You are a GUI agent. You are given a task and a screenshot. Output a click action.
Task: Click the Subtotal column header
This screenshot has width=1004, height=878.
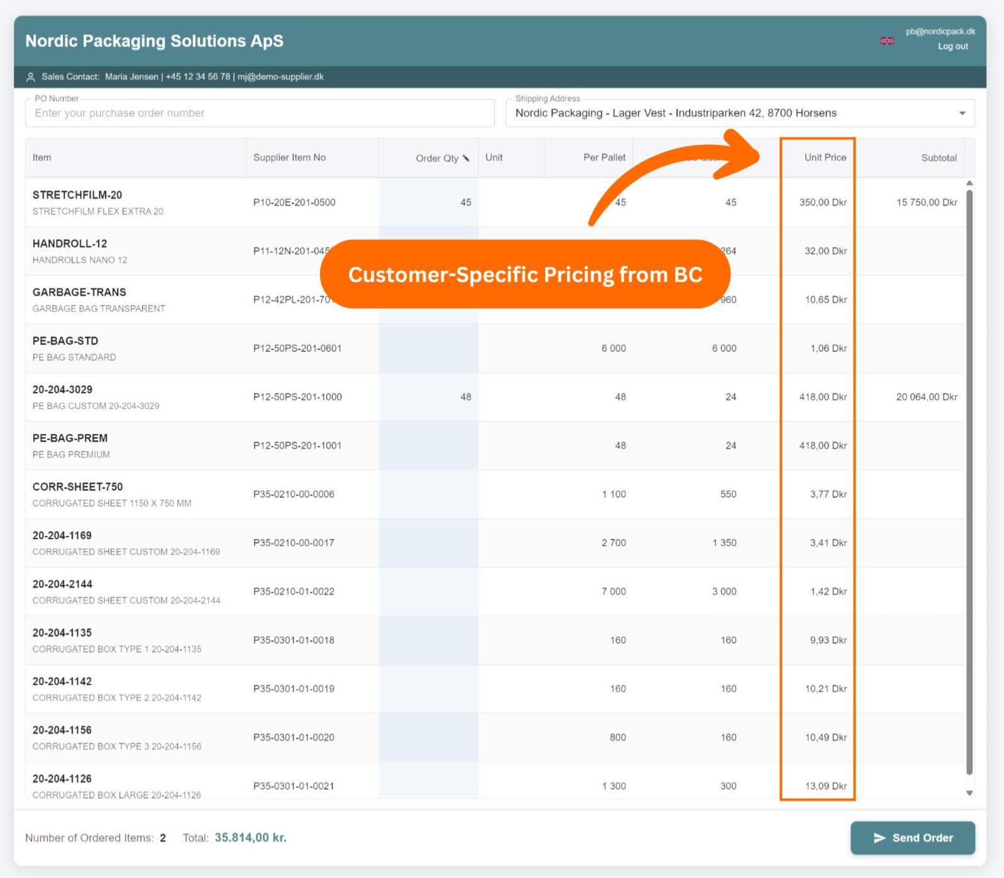coord(938,158)
